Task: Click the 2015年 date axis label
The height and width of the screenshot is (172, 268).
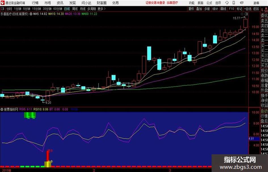Action: [7, 170]
